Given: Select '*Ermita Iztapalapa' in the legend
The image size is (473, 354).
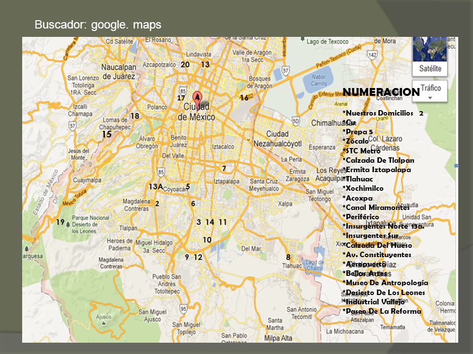Looking at the screenshot, I should 377,170.
